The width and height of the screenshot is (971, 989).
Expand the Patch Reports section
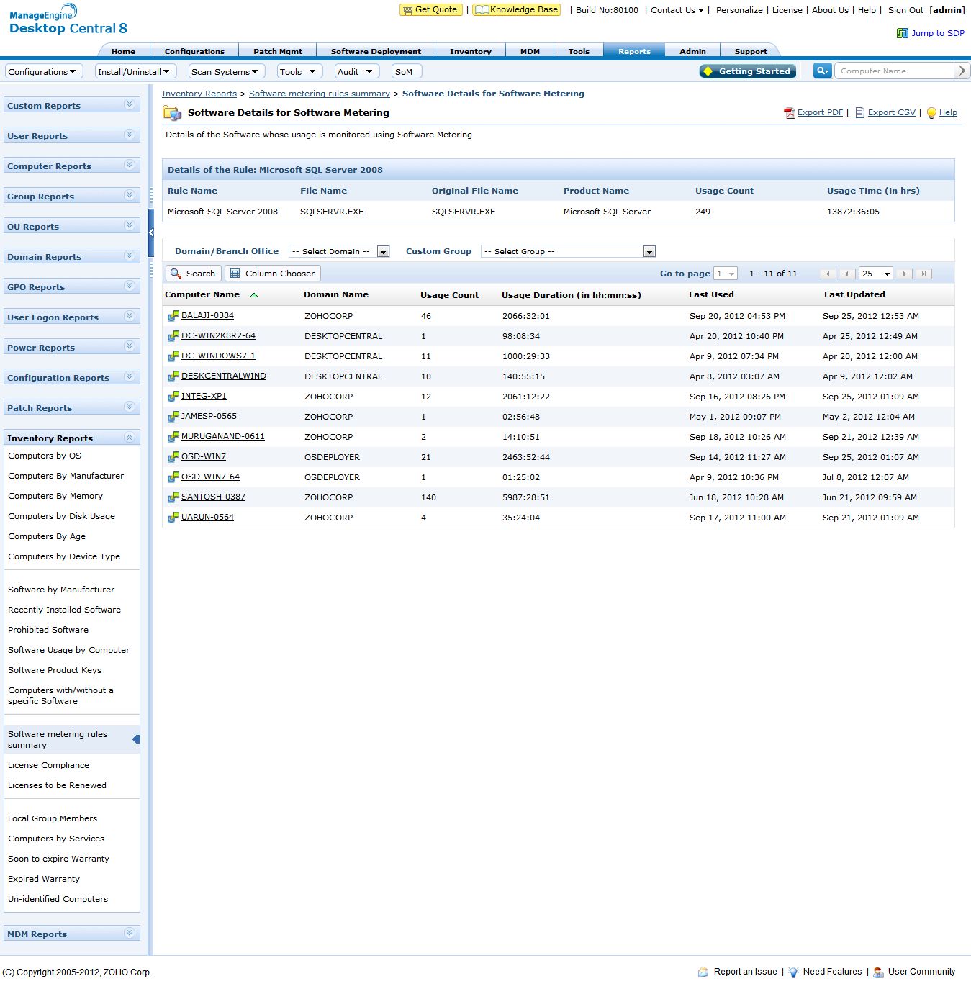pos(130,407)
